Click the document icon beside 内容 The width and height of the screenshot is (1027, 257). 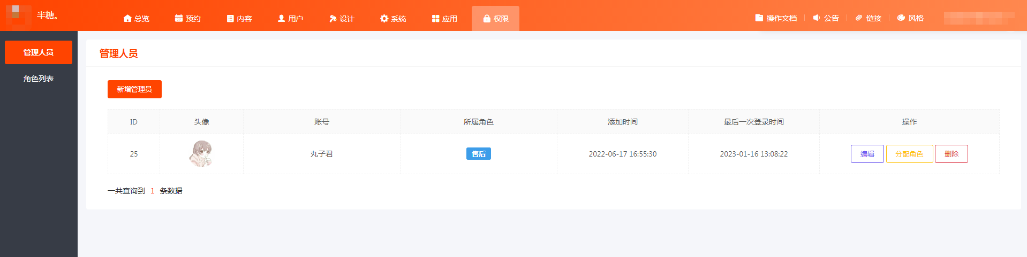pos(230,18)
